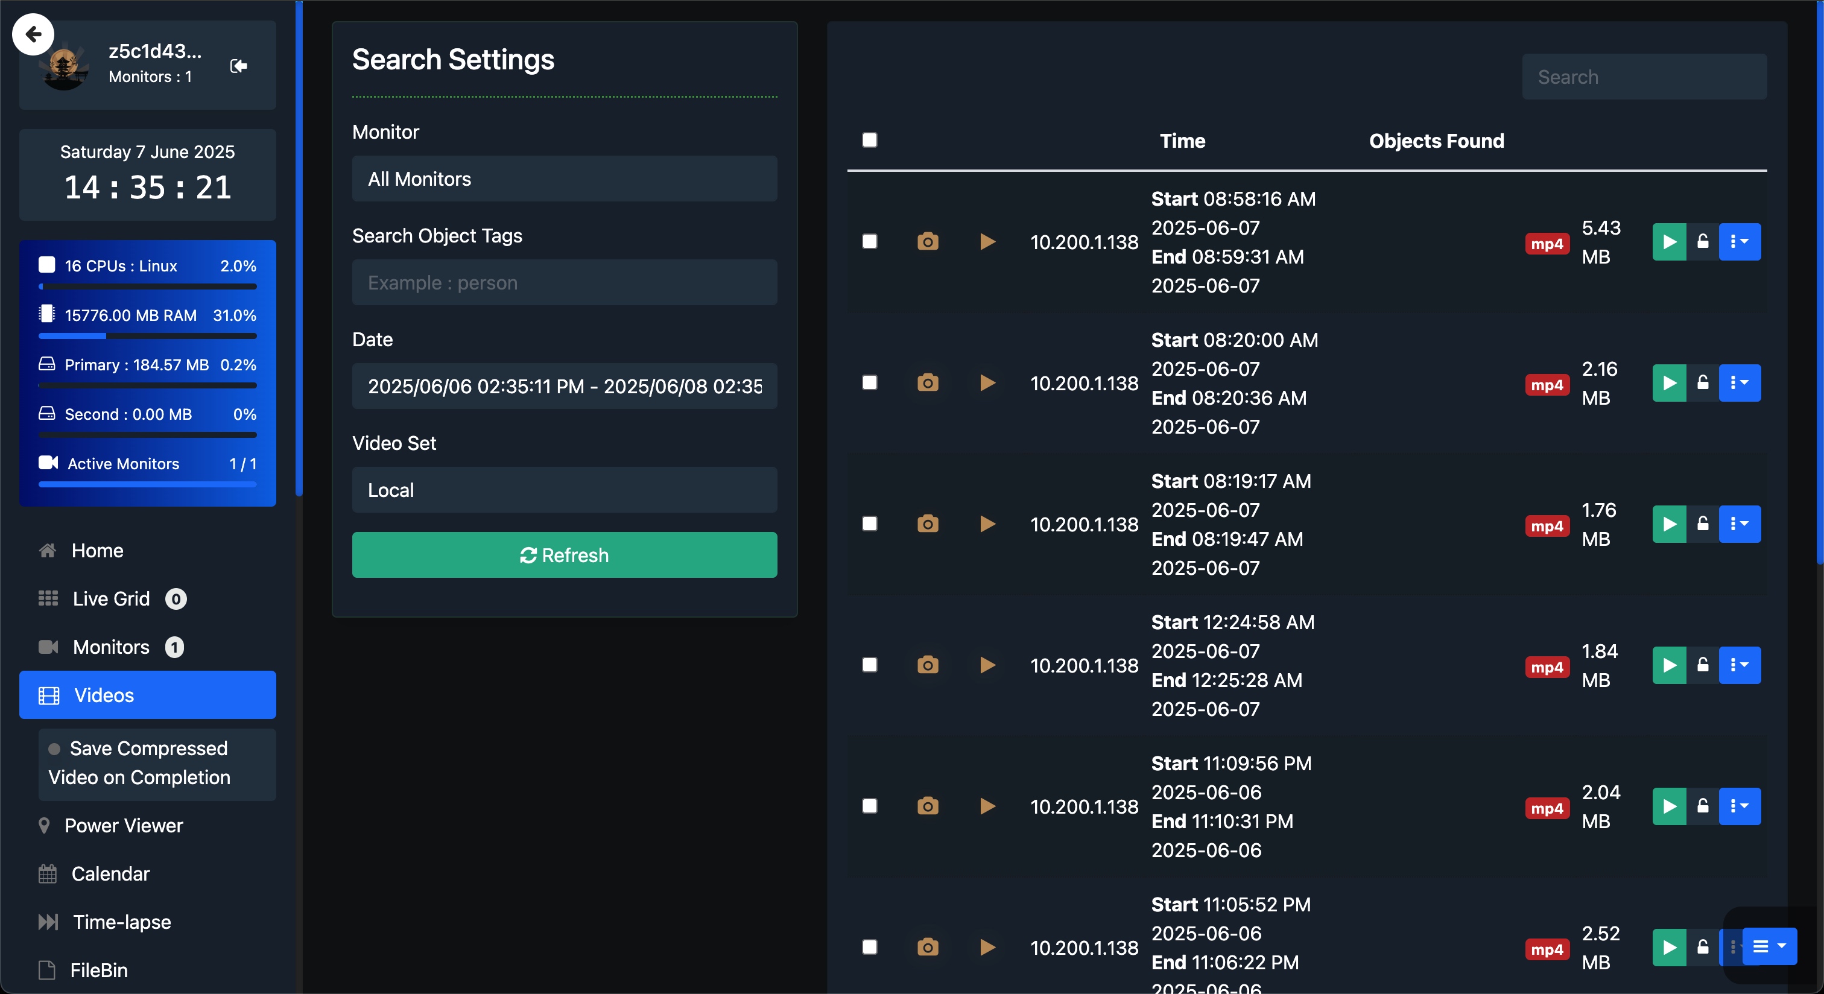
Task: Click the logout icon beside username
Action: pos(239,66)
